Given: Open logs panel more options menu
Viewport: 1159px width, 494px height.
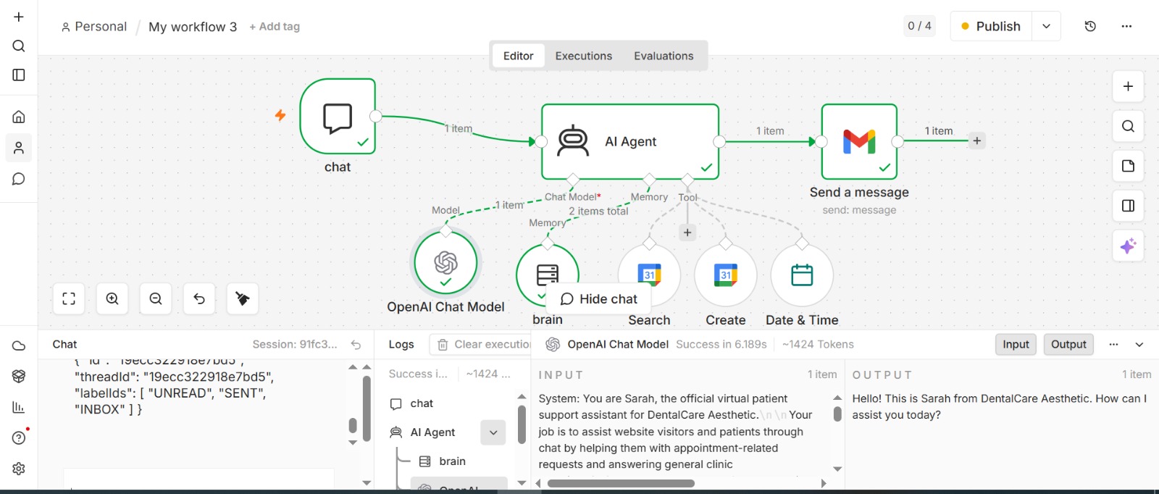Looking at the screenshot, I should coord(1114,345).
